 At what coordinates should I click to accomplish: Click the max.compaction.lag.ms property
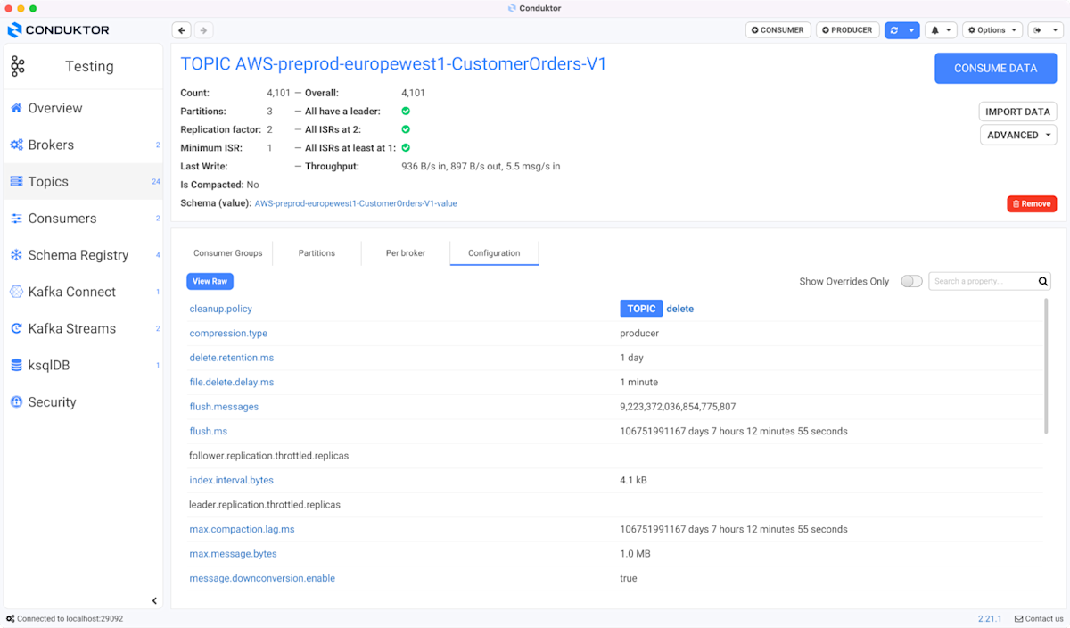[x=242, y=529]
